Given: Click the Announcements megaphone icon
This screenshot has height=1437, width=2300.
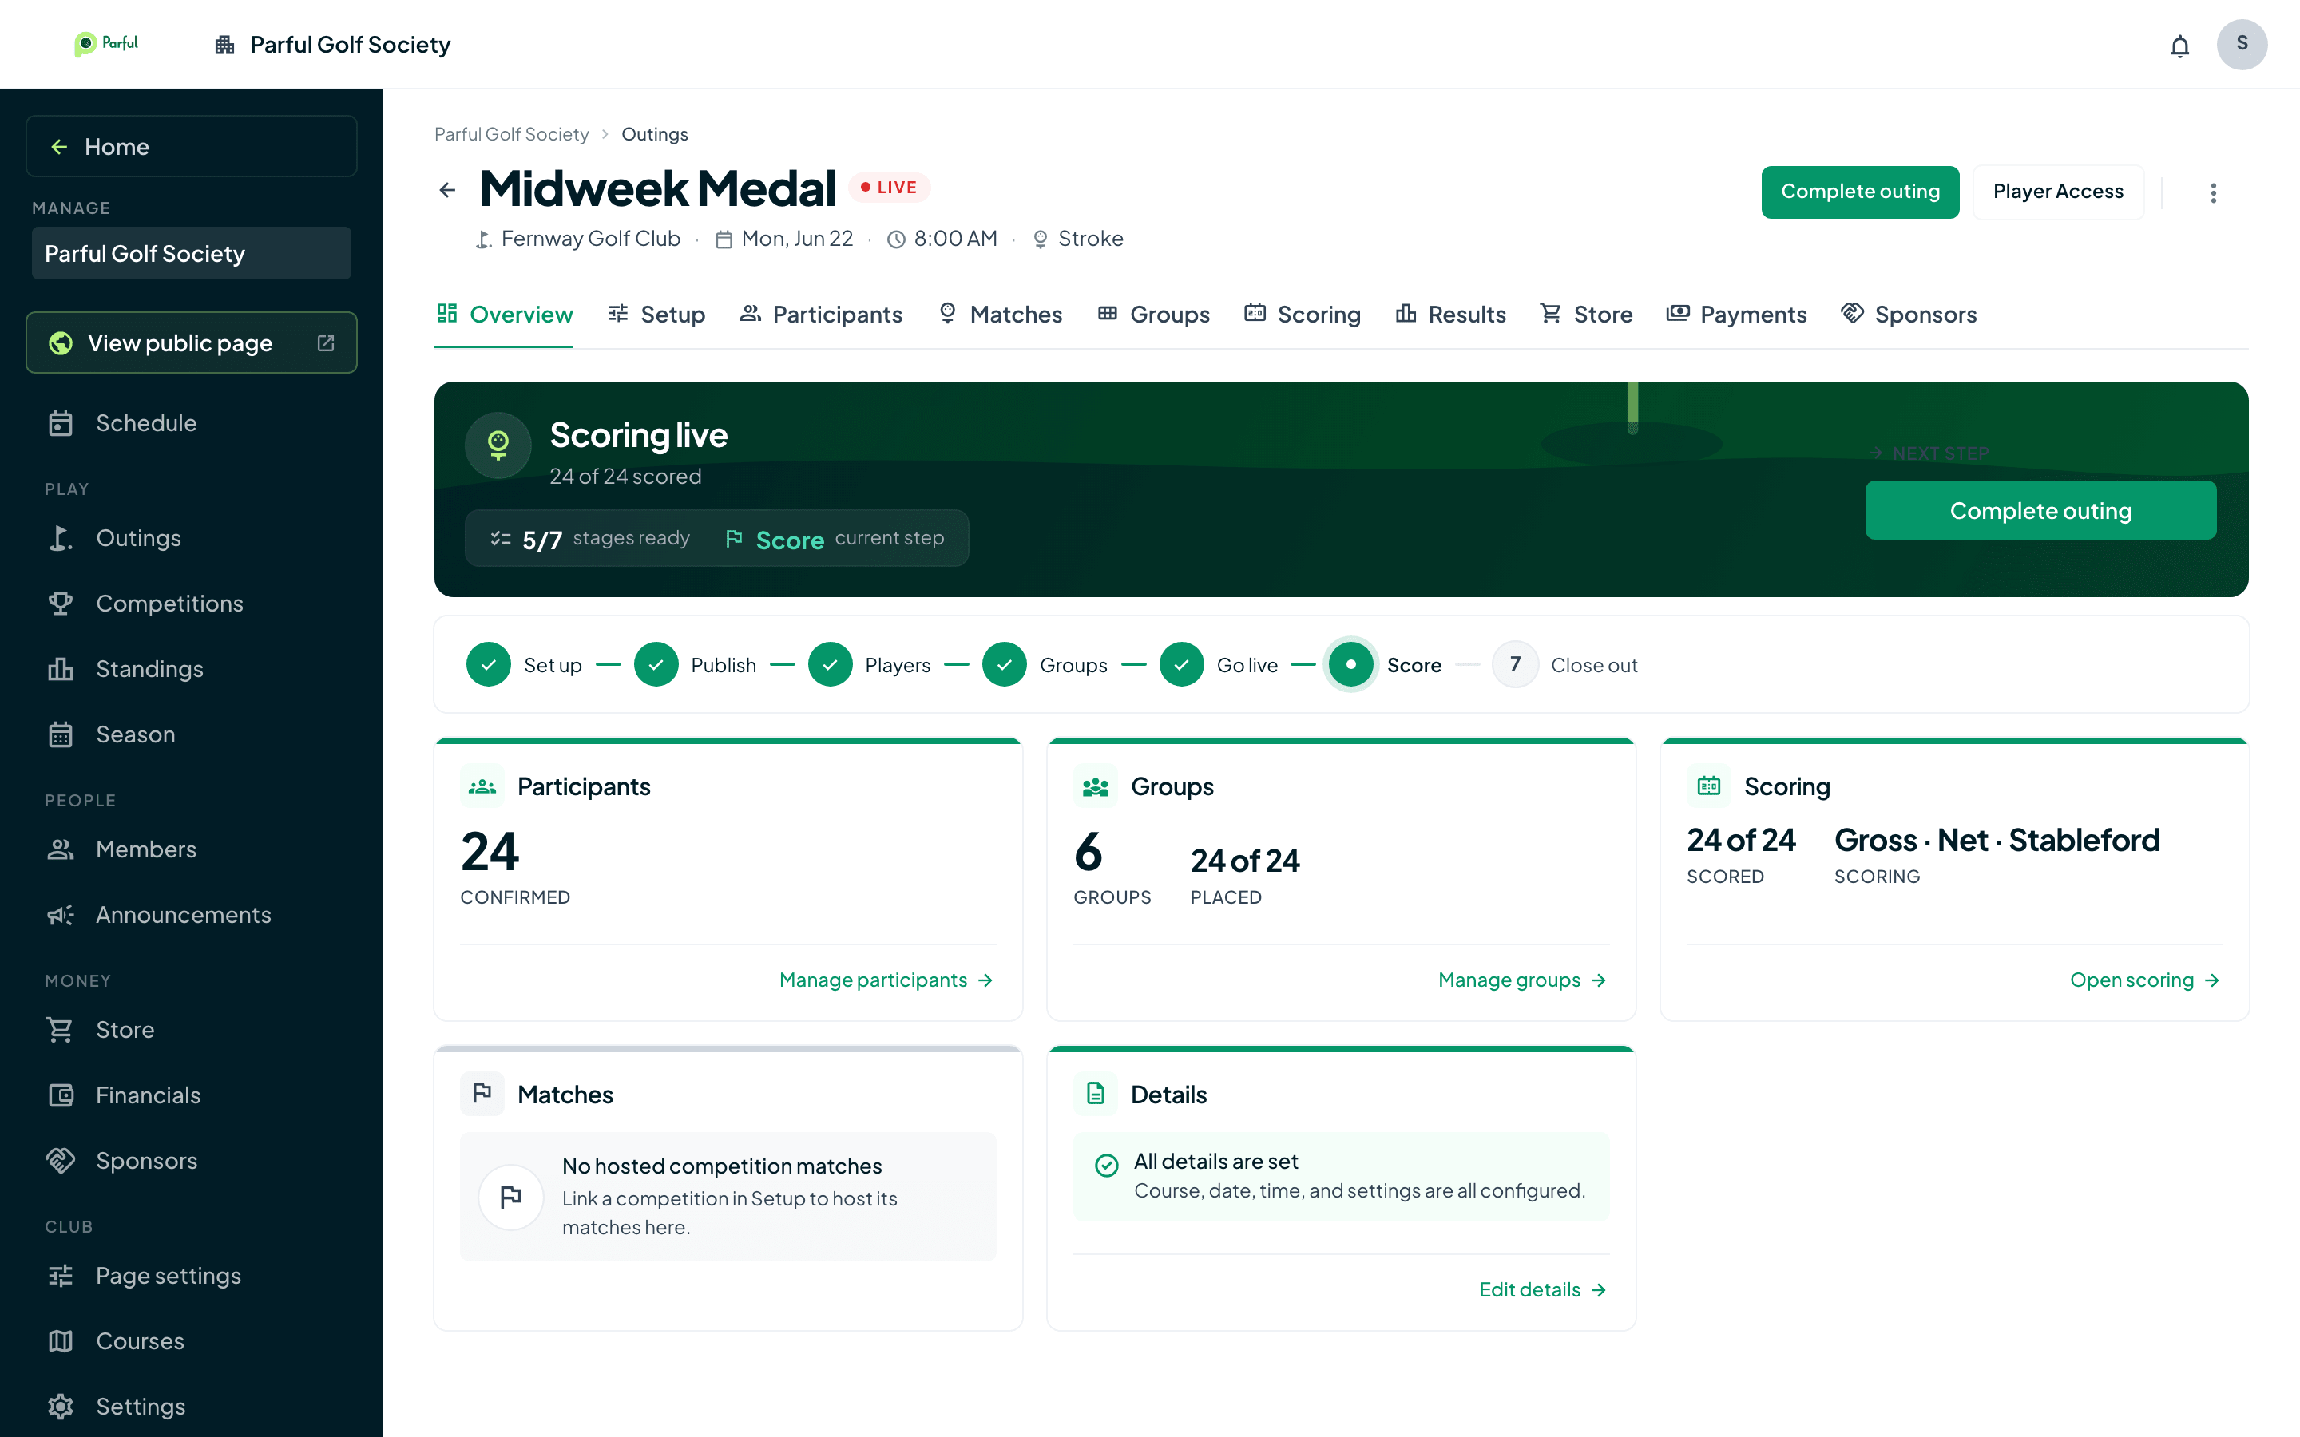Looking at the screenshot, I should (61, 915).
